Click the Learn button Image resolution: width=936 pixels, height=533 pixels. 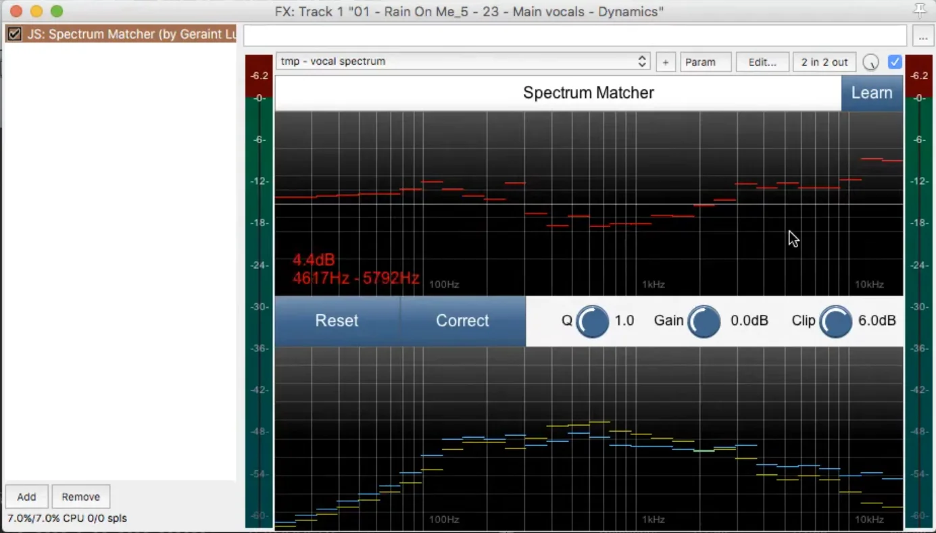[x=872, y=93]
